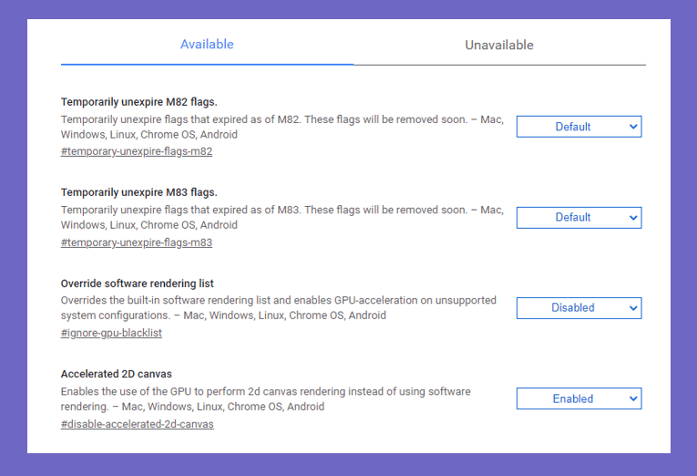Screen dimensions: 697x476
Task: Click the Override software rendering list heading
Action: point(137,284)
